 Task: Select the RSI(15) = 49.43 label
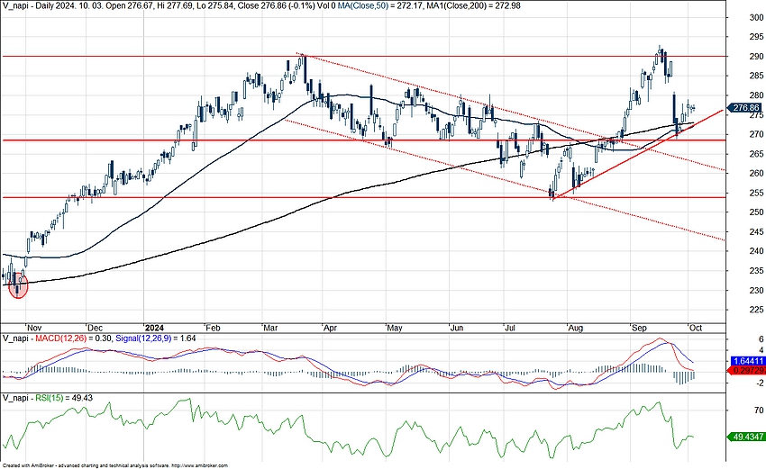click(x=64, y=398)
